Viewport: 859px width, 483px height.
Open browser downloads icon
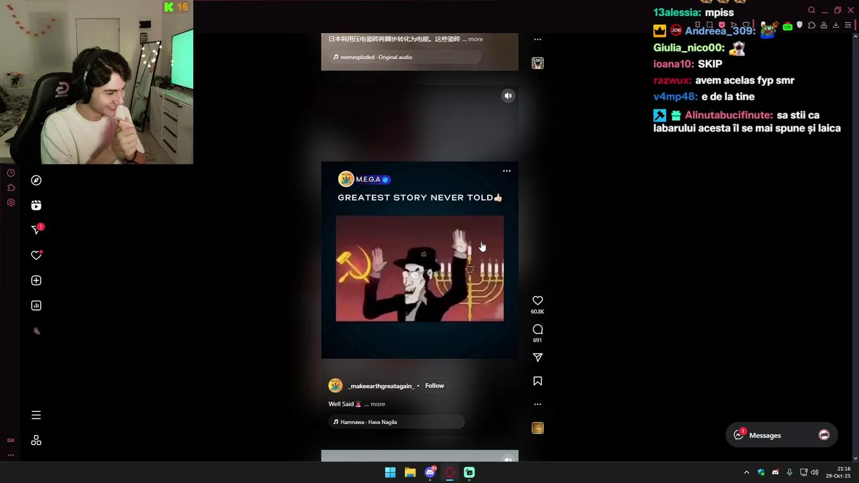pos(836,25)
